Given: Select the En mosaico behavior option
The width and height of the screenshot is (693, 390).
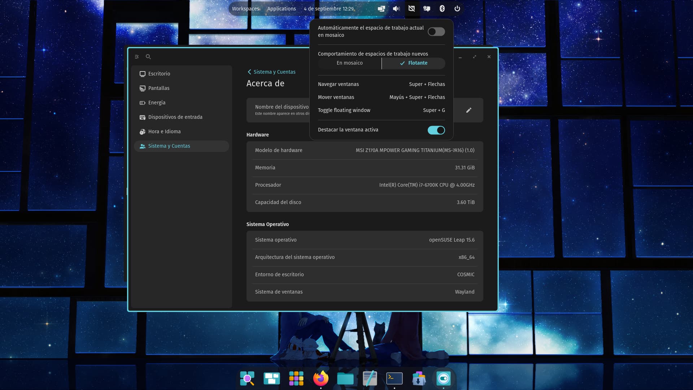Looking at the screenshot, I should pyautogui.click(x=349, y=63).
